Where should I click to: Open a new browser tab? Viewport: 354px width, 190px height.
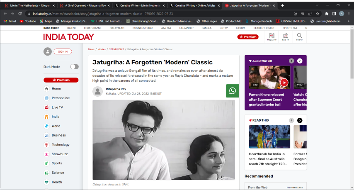click(282, 5)
